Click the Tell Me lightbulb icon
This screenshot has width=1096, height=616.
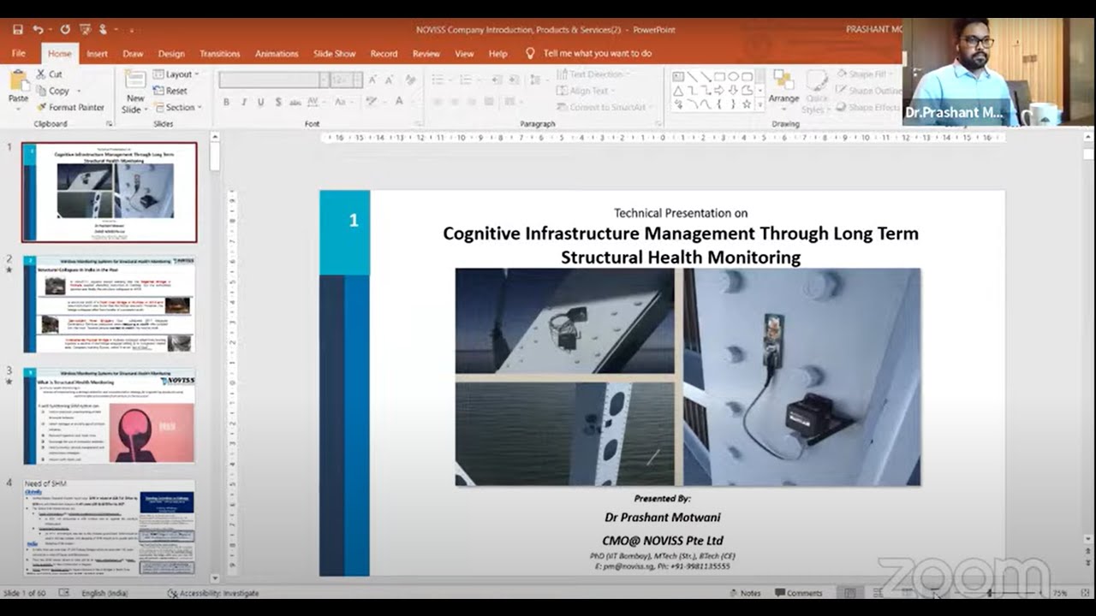coord(530,53)
